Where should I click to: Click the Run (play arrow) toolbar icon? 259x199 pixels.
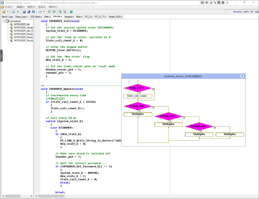[x=18, y=12]
